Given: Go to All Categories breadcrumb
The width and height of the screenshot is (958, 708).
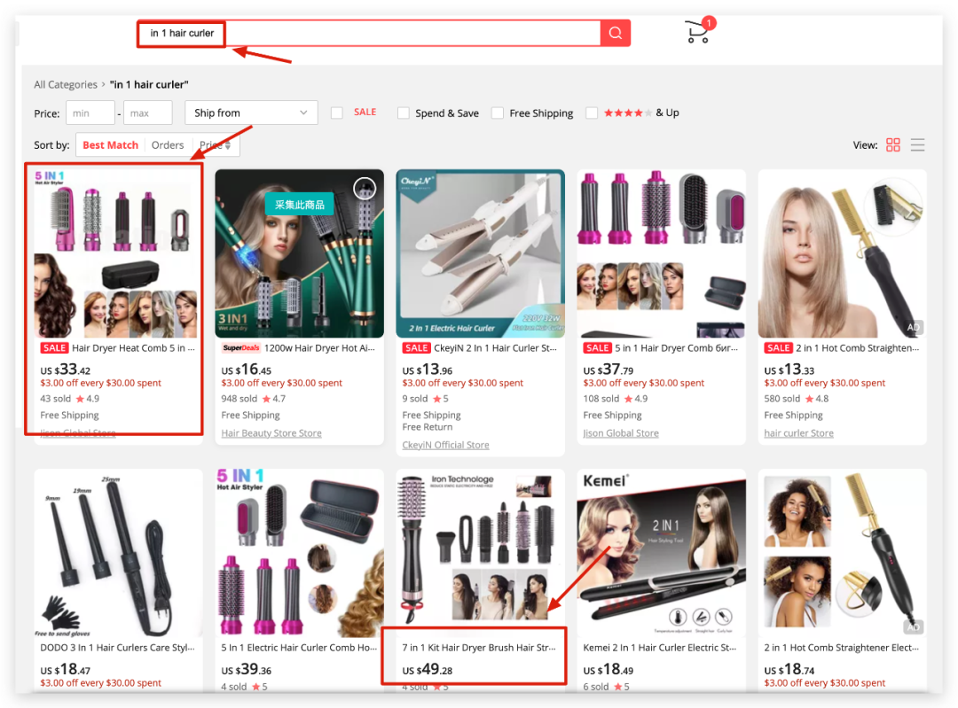Looking at the screenshot, I should pos(66,85).
